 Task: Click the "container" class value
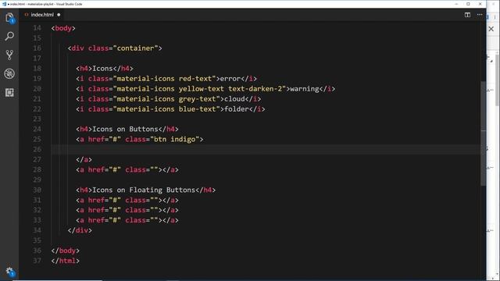[135, 48]
